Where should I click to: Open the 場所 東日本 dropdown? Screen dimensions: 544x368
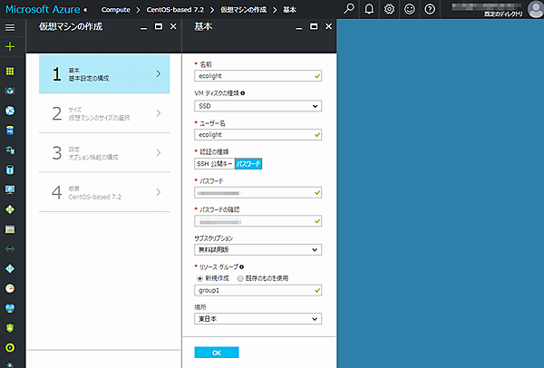click(258, 319)
